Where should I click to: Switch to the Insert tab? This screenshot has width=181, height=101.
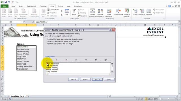(21, 6)
